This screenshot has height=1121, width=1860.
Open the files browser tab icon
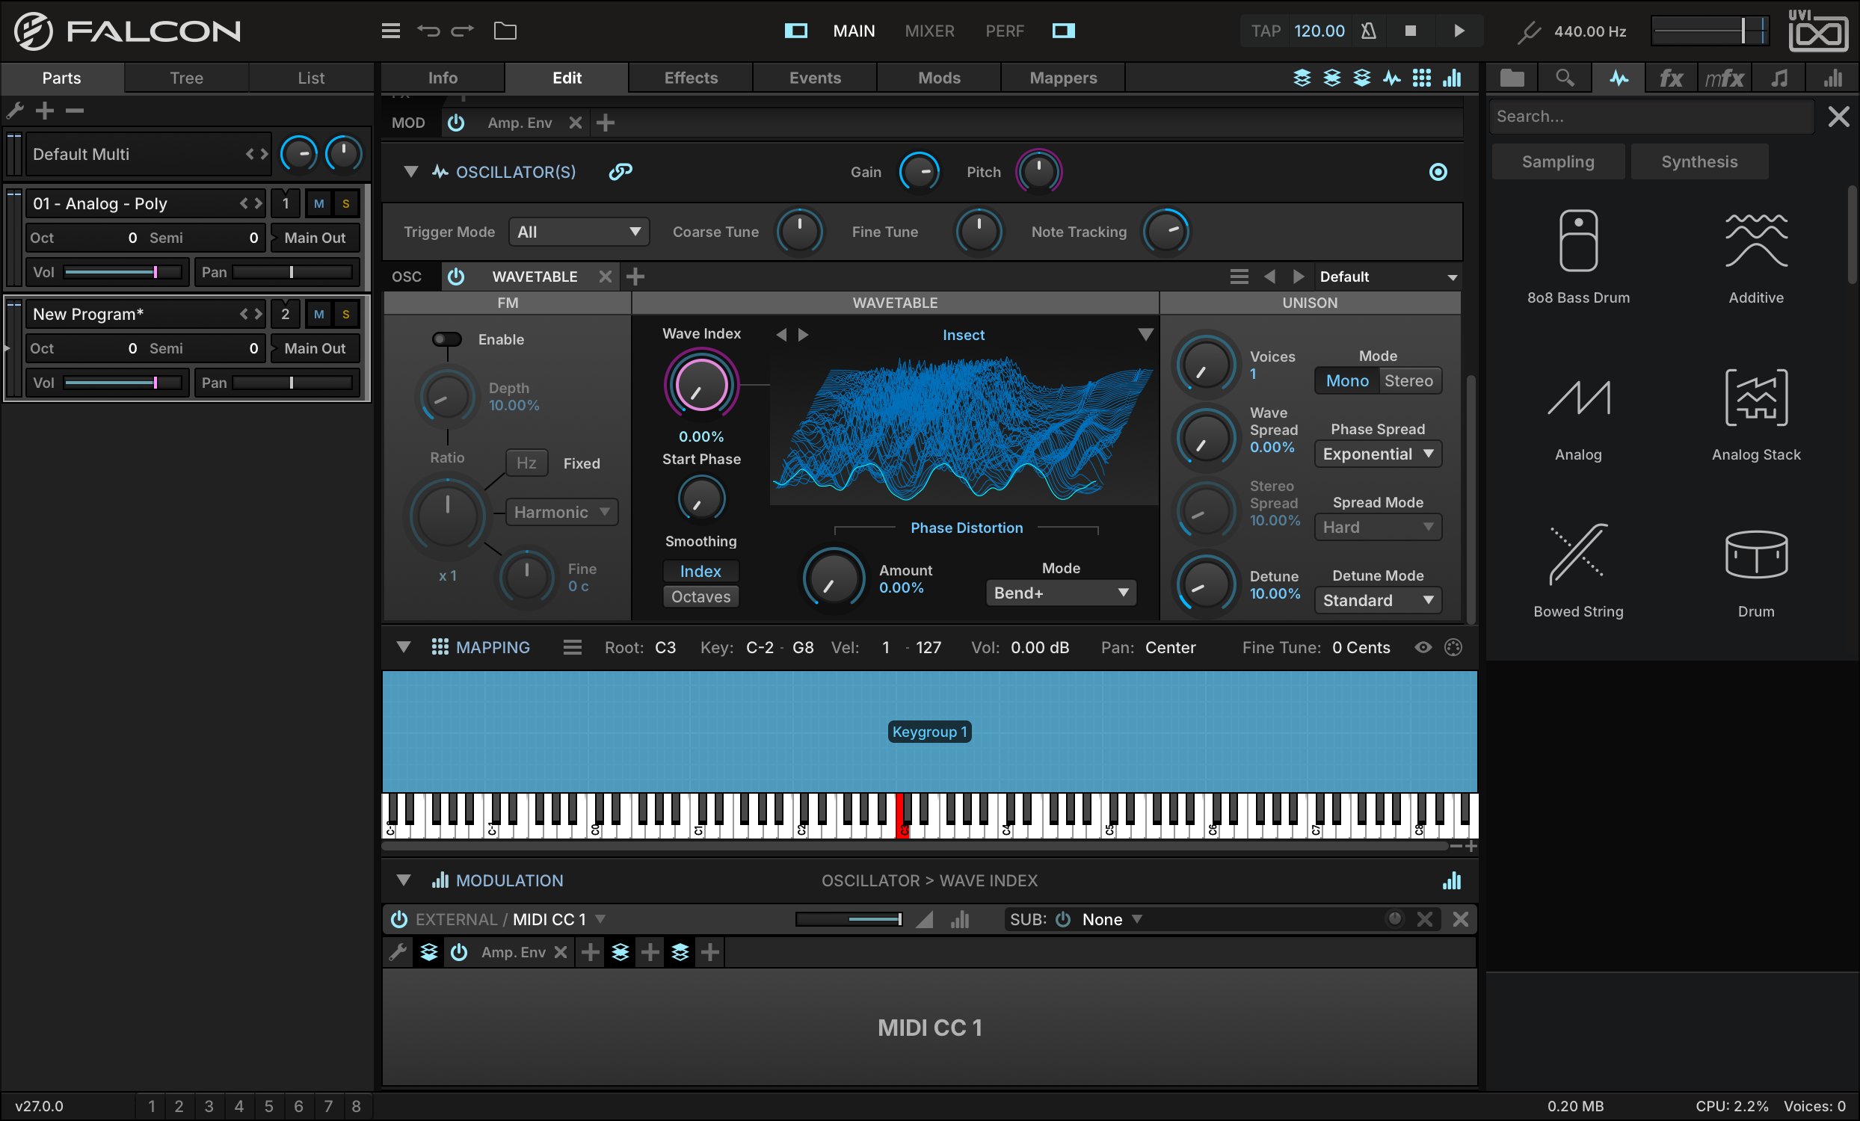tap(1512, 78)
